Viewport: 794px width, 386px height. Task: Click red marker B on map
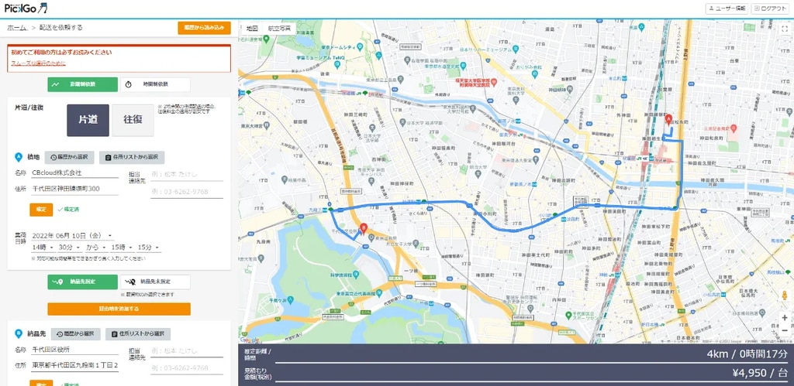pyautogui.click(x=363, y=230)
